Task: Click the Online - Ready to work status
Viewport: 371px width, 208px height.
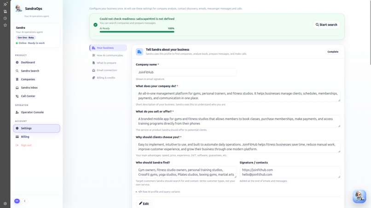Action: tap(30, 43)
